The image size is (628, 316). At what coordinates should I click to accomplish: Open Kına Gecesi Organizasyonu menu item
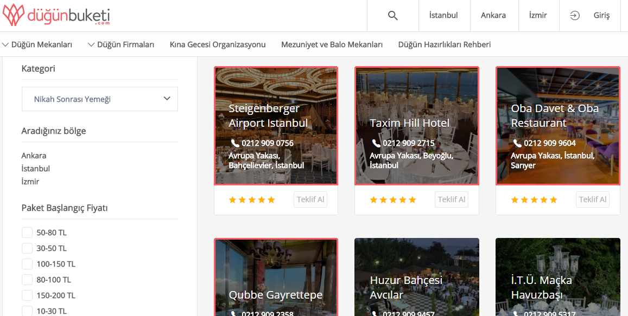click(218, 44)
